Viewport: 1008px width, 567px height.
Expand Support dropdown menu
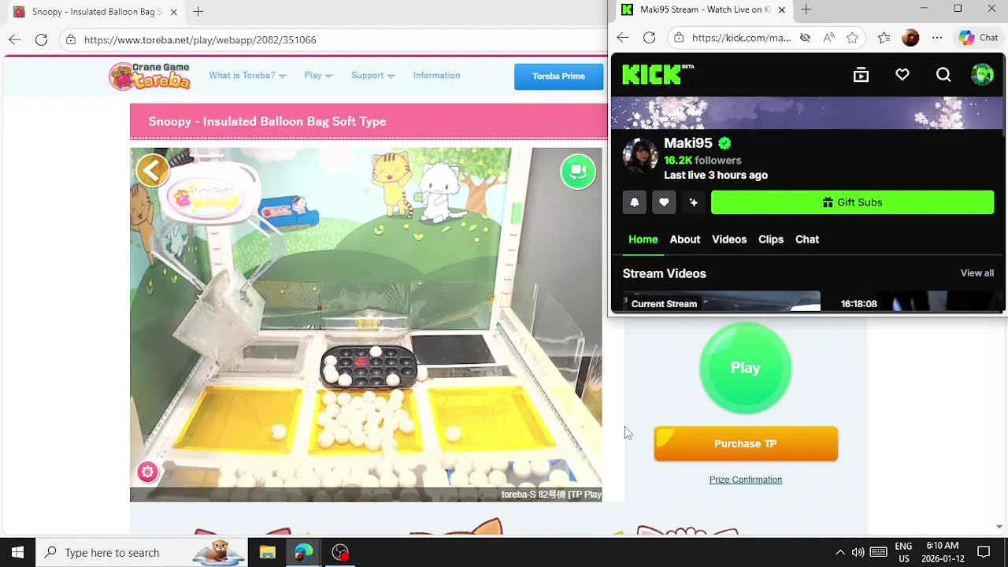(x=372, y=76)
